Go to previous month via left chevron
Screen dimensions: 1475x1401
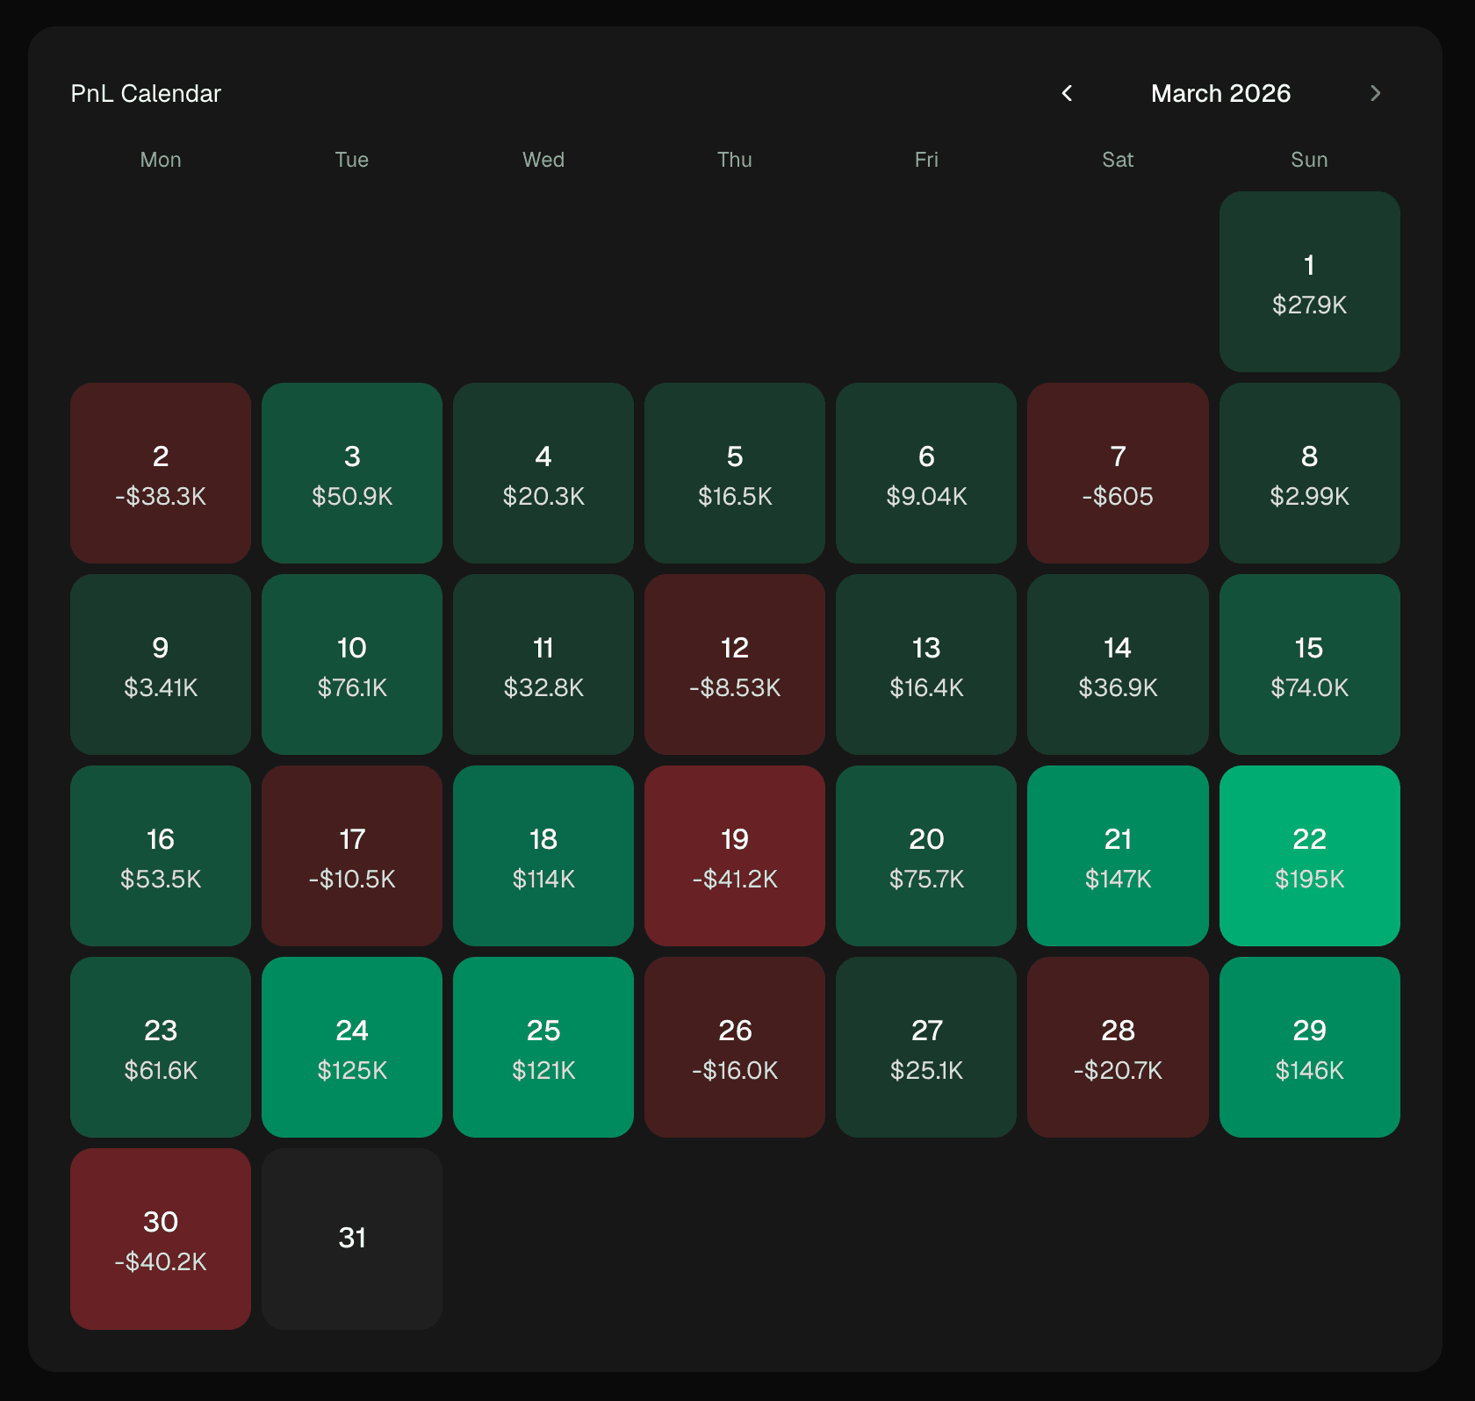pyautogui.click(x=1068, y=93)
